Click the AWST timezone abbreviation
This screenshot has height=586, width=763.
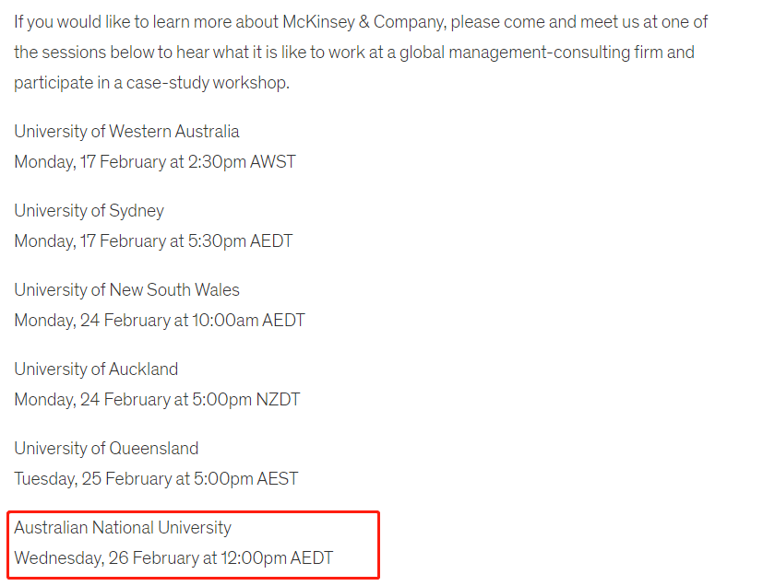pyautogui.click(x=272, y=162)
